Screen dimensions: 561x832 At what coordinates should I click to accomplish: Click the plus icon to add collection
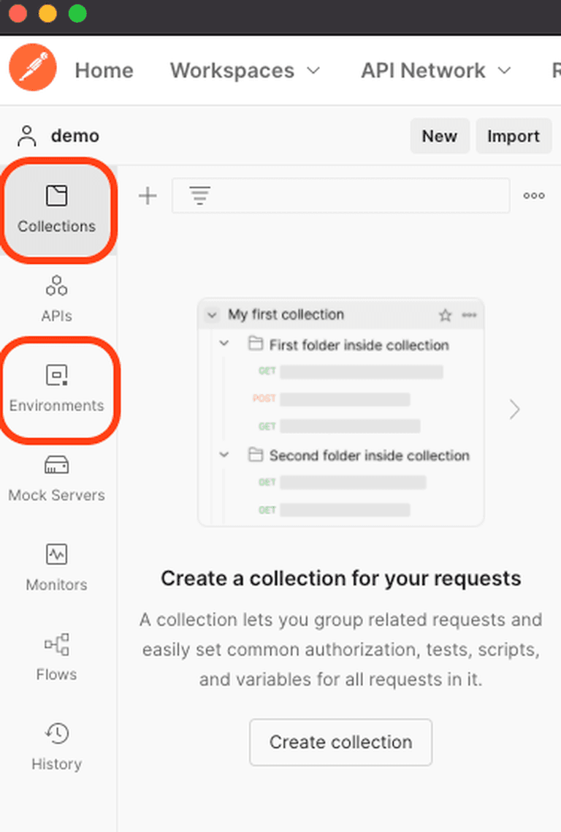[148, 196]
